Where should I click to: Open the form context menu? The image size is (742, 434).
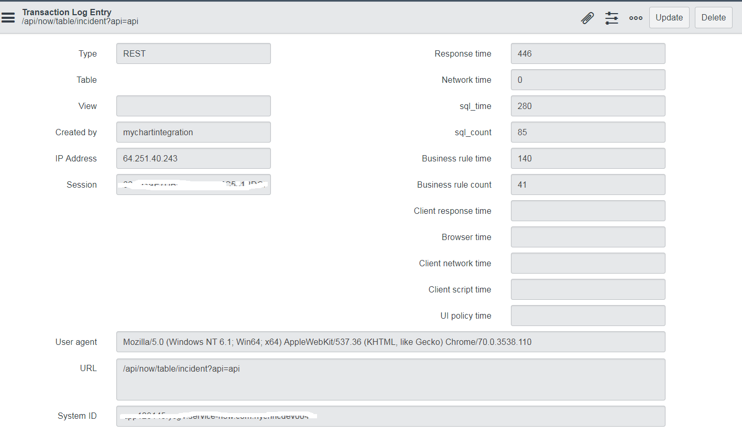tap(8, 17)
